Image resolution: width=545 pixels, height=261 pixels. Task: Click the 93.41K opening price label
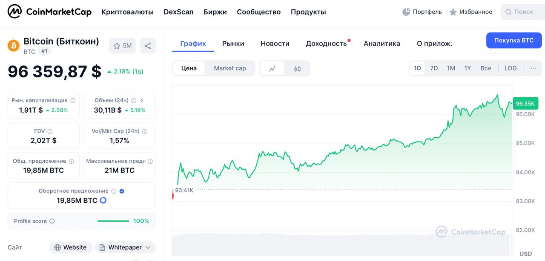(184, 190)
